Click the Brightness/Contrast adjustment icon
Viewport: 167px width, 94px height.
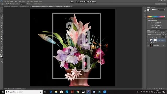point(152,23)
